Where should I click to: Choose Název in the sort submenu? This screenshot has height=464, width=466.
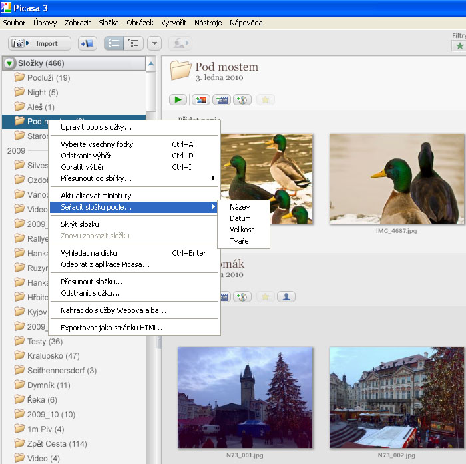click(x=240, y=207)
